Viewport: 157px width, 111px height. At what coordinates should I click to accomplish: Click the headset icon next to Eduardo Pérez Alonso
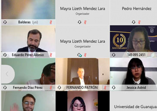click(x=5, y=55)
